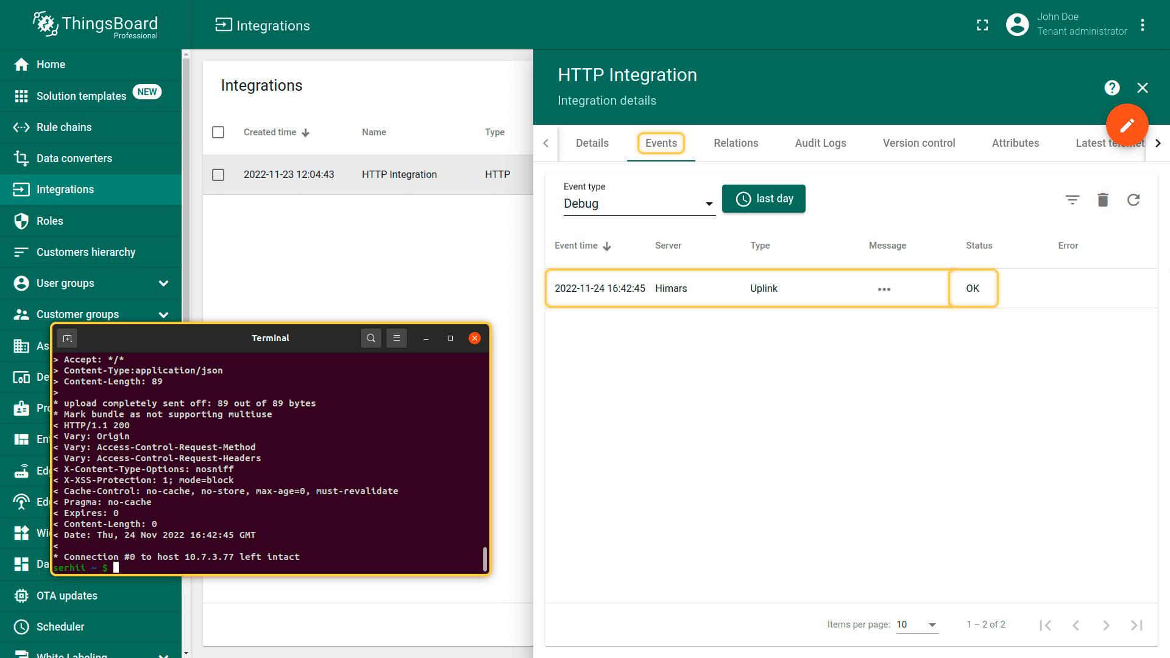Expand the Customer groups menu
Viewport: 1170px width, 658px height.
coord(163,314)
